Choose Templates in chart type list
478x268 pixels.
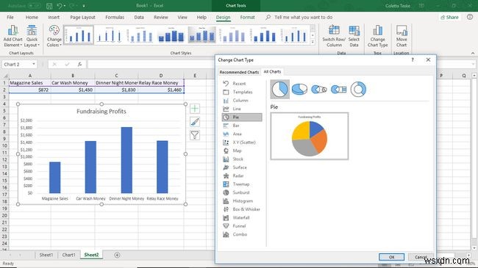click(242, 92)
